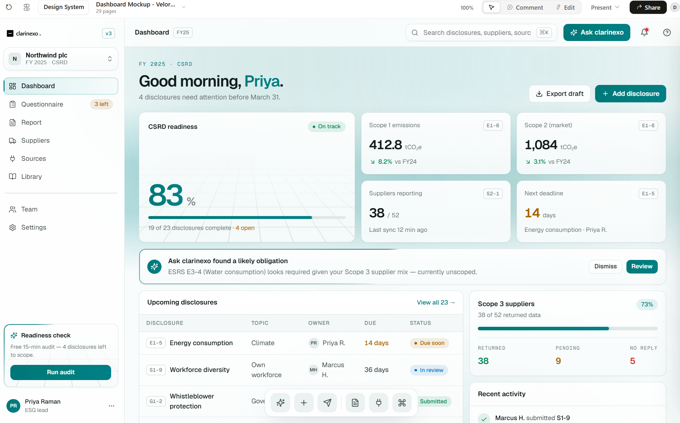680x423 pixels.
Task: Click the plug icon in floating toolbar
Action: click(379, 403)
